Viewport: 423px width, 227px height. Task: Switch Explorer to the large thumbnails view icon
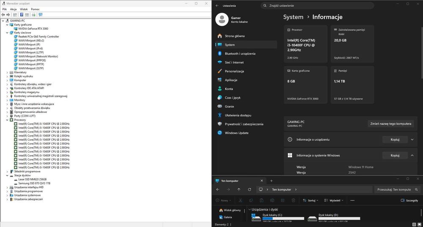419,224
